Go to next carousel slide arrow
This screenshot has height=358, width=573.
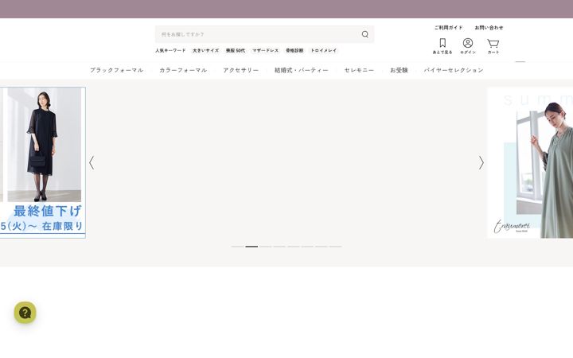pos(481,163)
